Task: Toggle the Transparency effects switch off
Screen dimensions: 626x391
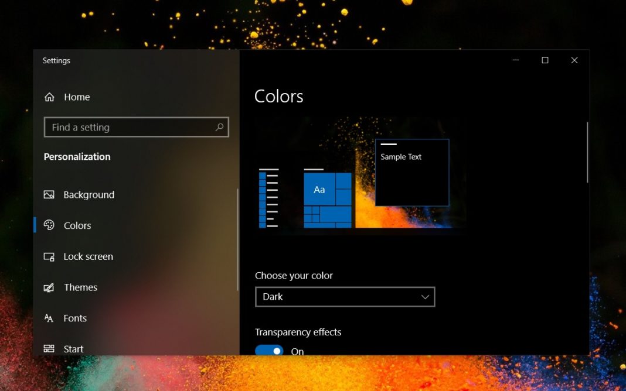Action: click(270, 350)
